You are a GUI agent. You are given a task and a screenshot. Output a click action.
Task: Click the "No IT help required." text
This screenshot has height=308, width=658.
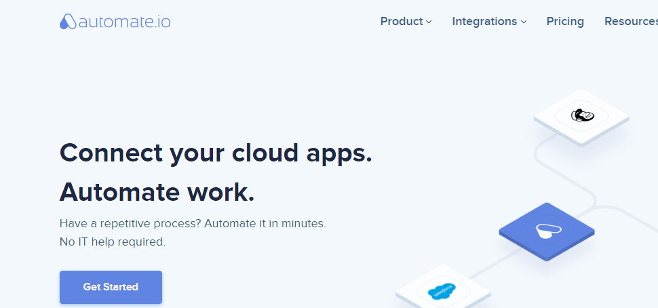point(113,242)
